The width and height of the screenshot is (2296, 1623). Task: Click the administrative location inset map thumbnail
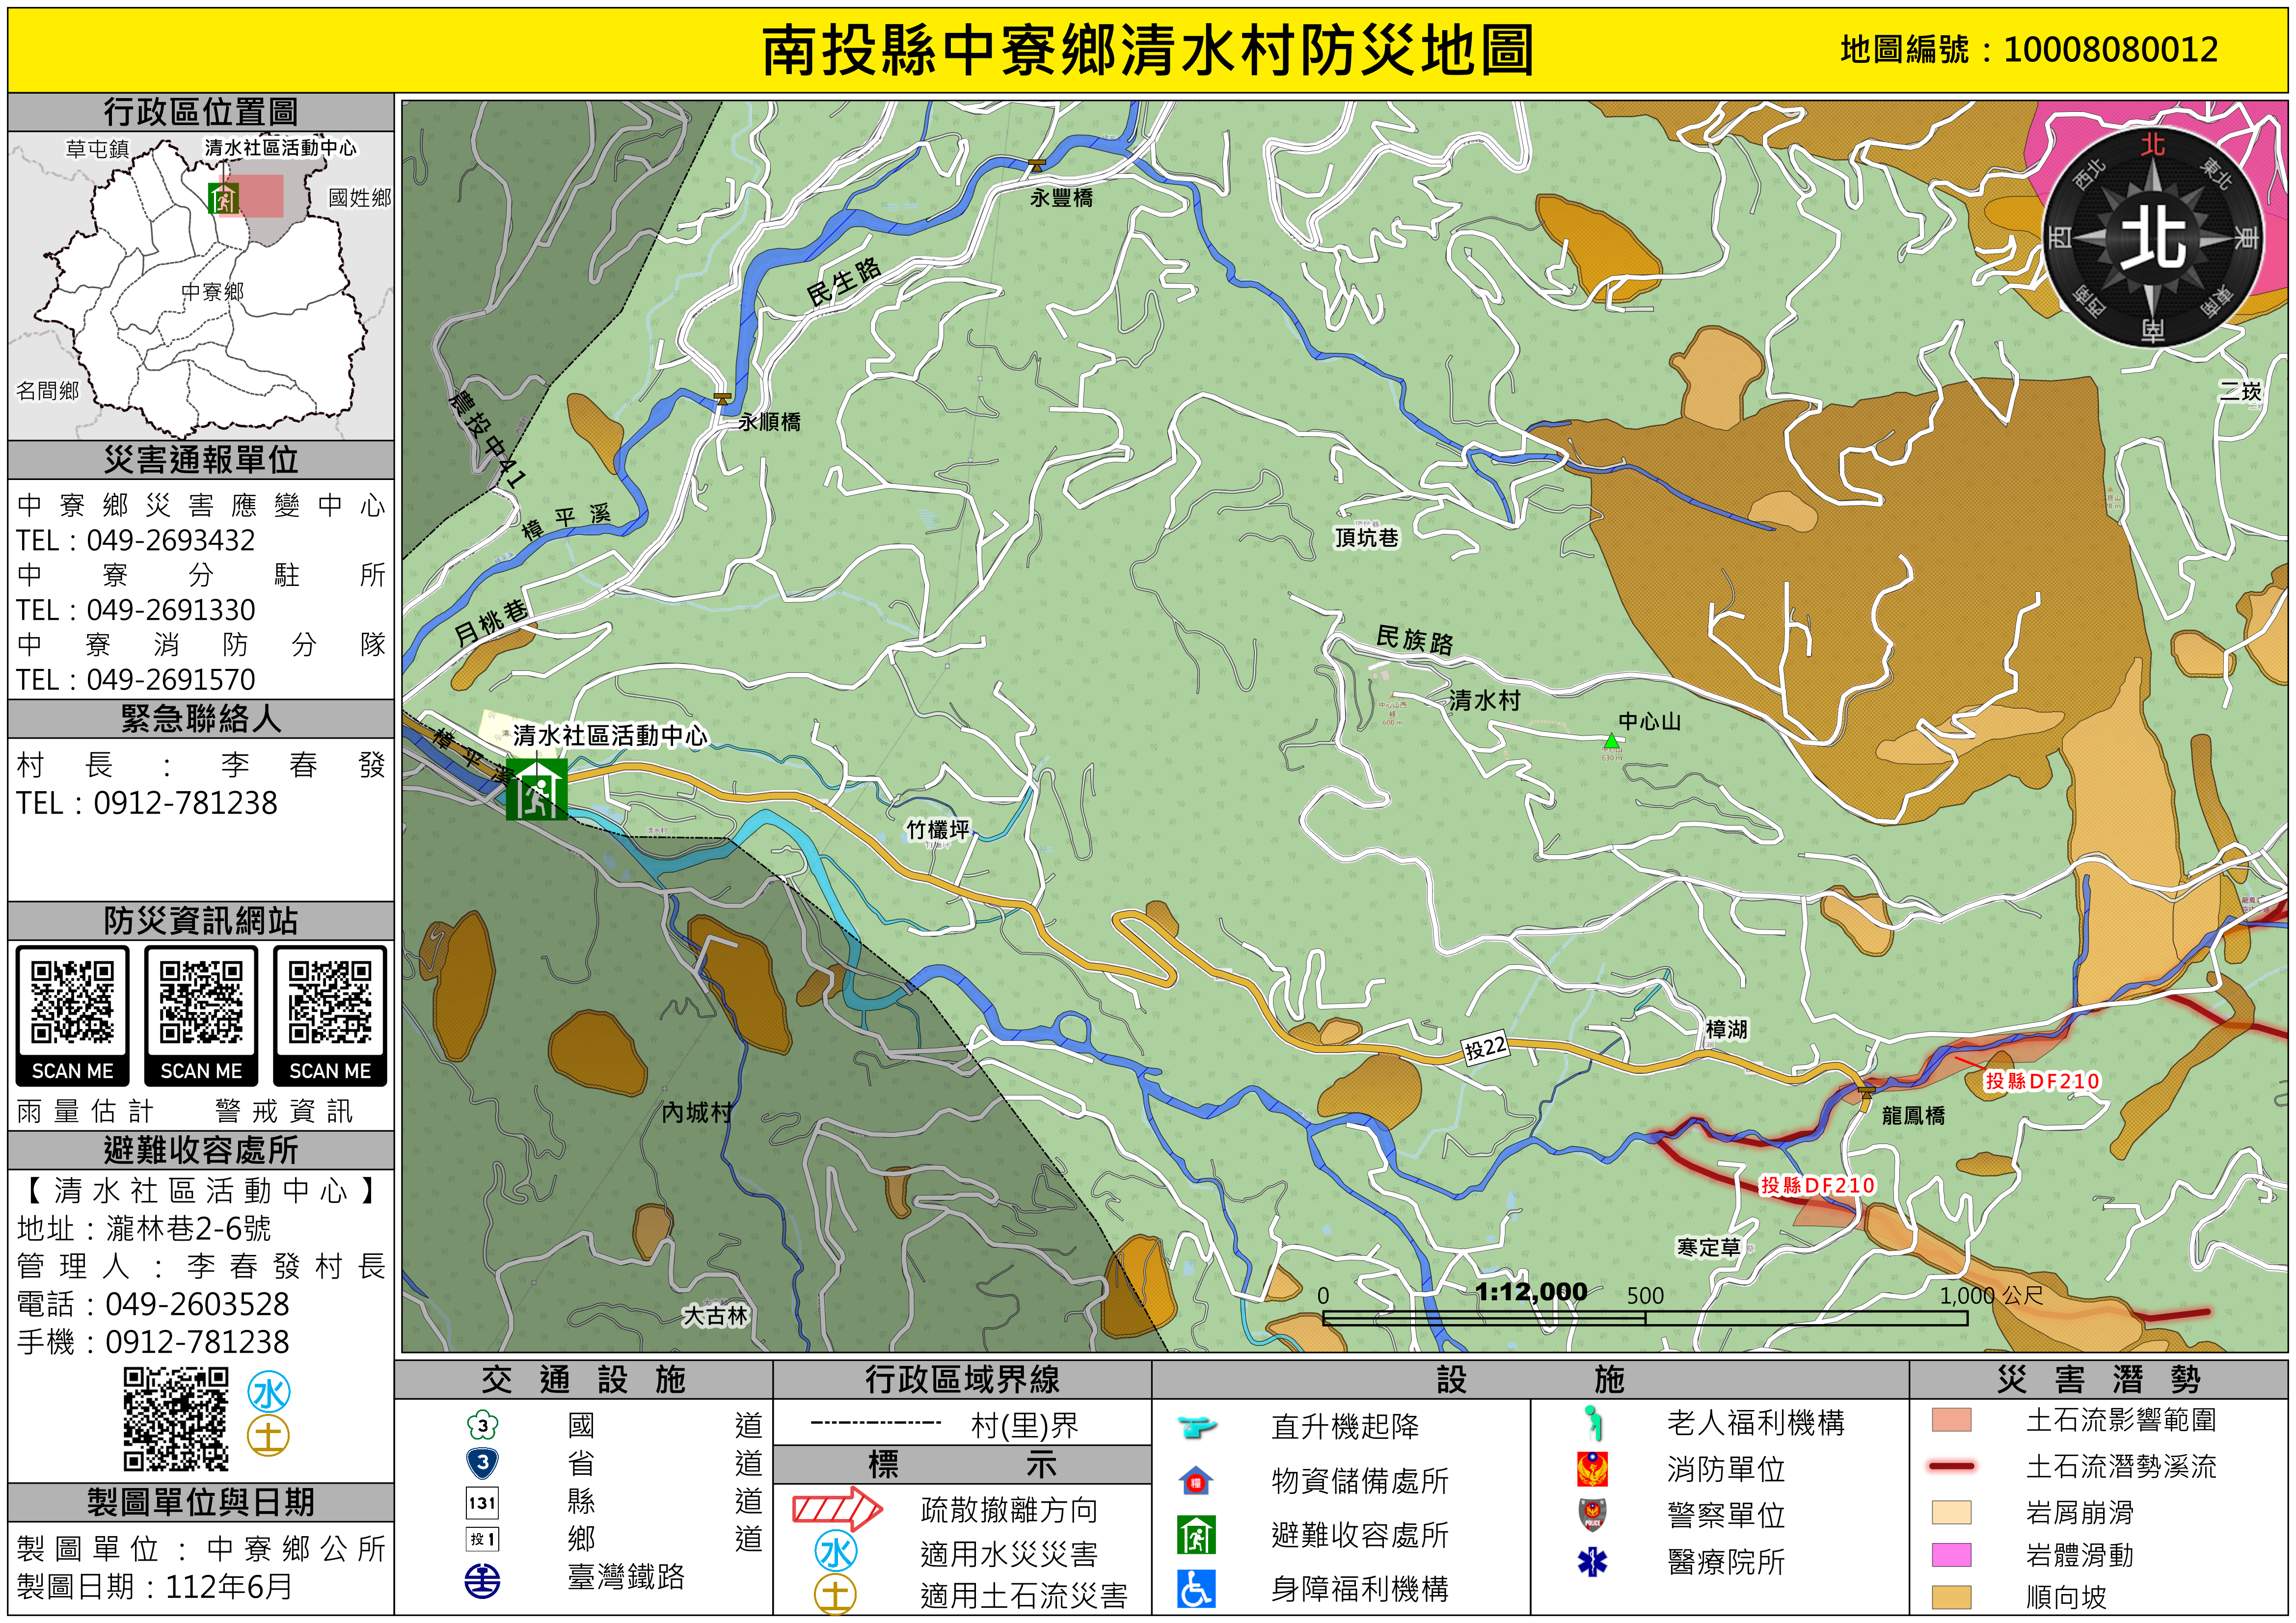(x=200, y=286)
